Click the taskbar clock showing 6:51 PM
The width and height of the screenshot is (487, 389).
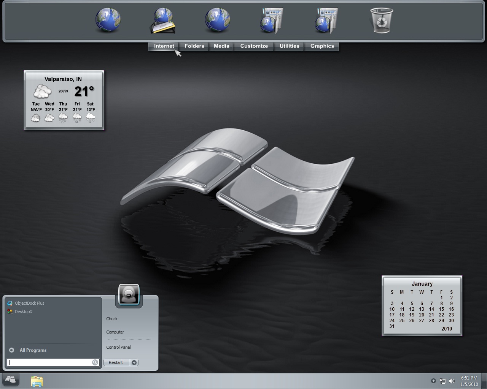[x=469, y=381]
